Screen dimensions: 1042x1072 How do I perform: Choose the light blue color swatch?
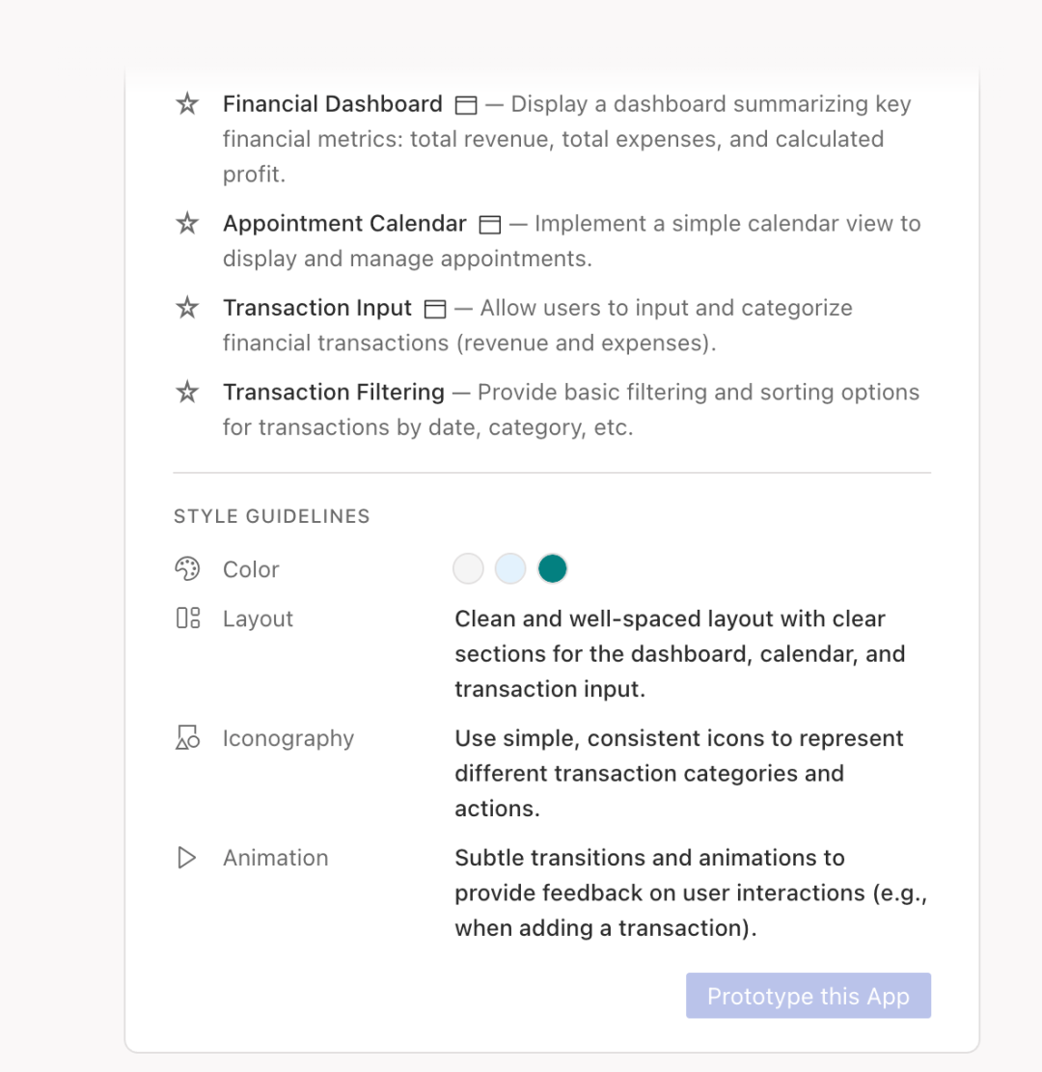510,569
